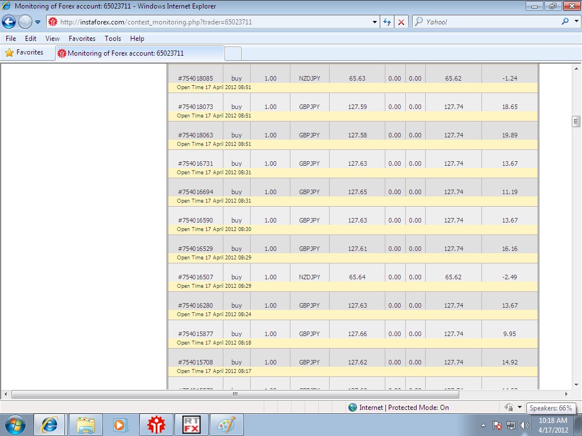Expand the address bar URL history dropdown
Viewport: 582px width, 436px height.
375,22
